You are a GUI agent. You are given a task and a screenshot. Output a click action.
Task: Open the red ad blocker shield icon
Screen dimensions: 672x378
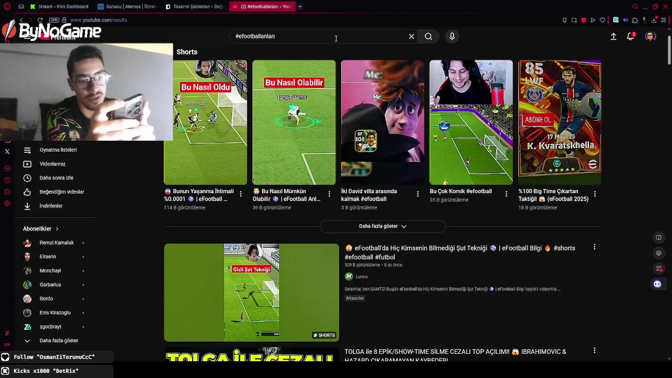pyautogui.click(x=583, y=20)
